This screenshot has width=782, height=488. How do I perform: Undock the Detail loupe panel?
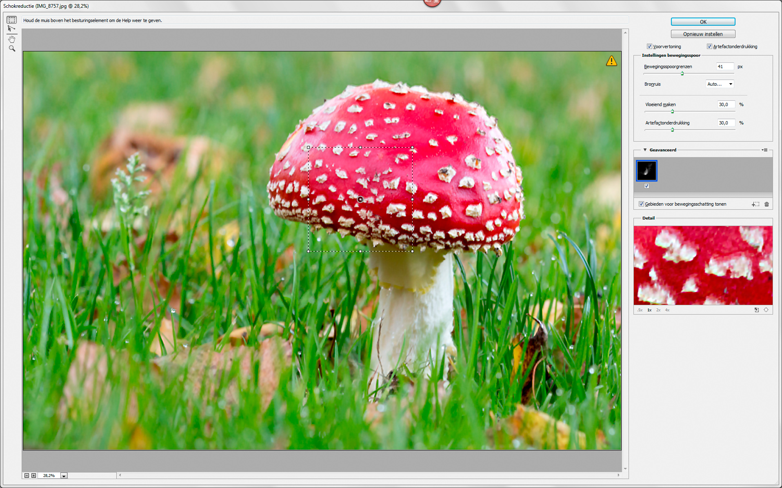point(756,310)
